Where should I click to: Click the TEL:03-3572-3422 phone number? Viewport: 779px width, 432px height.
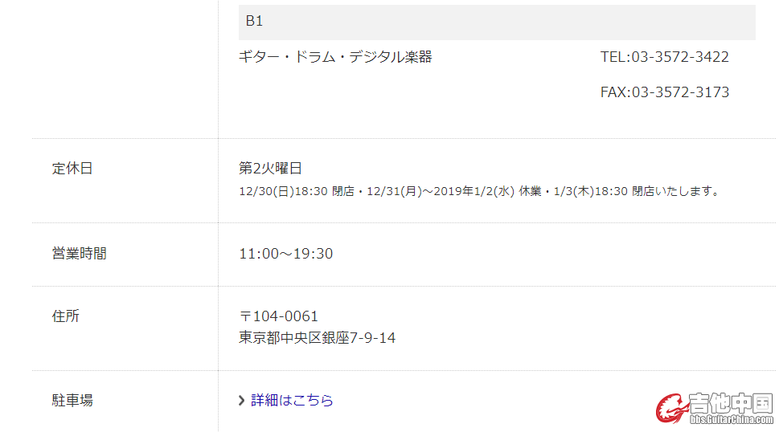tap(664, 57)
